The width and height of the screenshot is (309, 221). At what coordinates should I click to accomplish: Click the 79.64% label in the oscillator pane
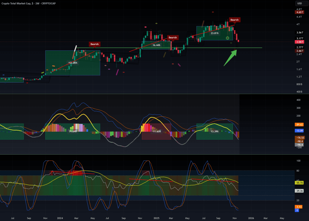(x=72, y=131)
